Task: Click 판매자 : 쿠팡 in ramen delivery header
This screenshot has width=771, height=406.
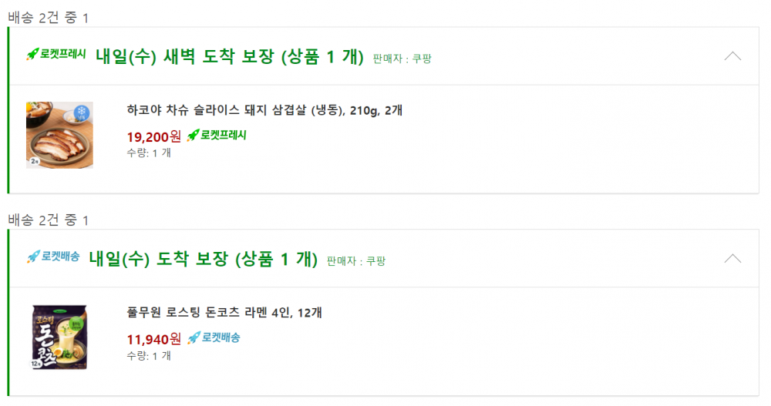Action: 356,260
